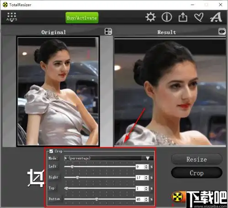Viewport: 228px width, 208px height.
Task: Click the Bottom crop slider handle
Action: 96,199
